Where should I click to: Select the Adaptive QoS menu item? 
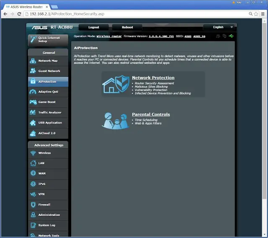(x=48, y=92)
